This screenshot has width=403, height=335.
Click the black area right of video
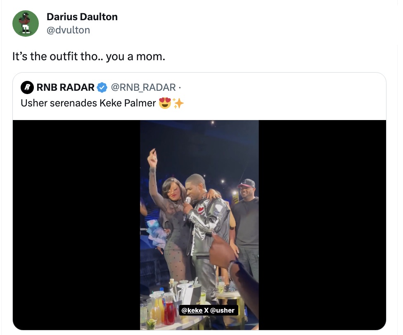click(322, 225)
